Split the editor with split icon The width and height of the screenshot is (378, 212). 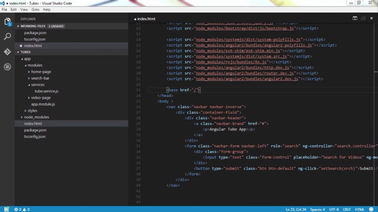[355, 18]
